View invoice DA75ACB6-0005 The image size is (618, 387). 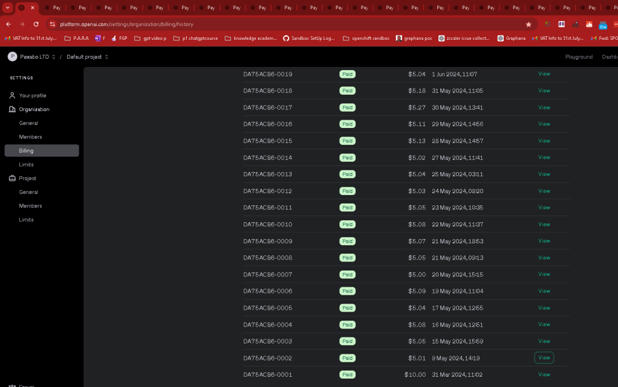[x=544, y=307]
